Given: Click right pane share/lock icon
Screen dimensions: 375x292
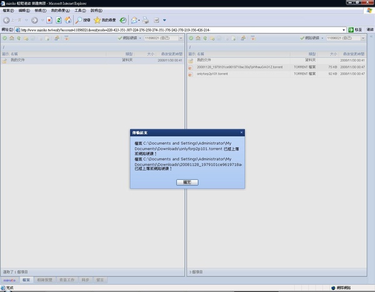Looking at the screenshot, I should pos(243,38).
